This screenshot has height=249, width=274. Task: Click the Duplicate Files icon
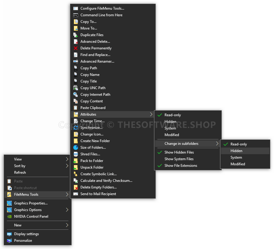click(75, 35)
